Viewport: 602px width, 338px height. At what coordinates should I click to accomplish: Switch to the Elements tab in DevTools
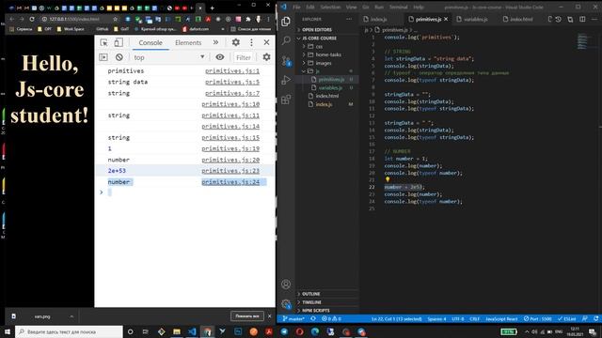[x=188, y=42]
